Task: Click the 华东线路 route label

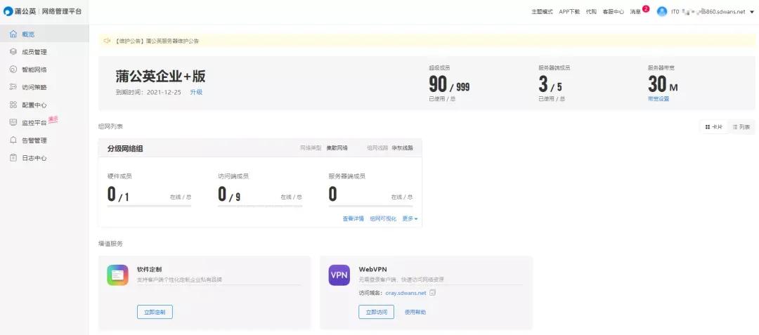Action: pos(402,148)
